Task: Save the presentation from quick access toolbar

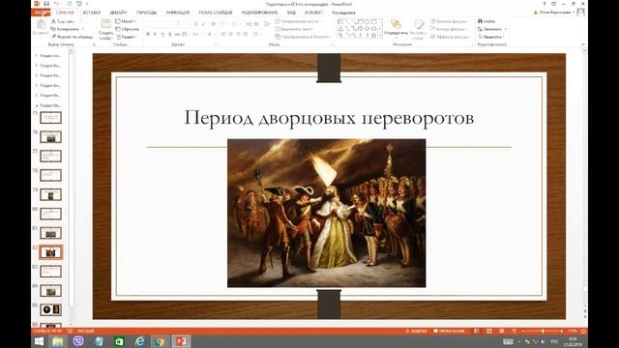Action: (x=46, y=4)
